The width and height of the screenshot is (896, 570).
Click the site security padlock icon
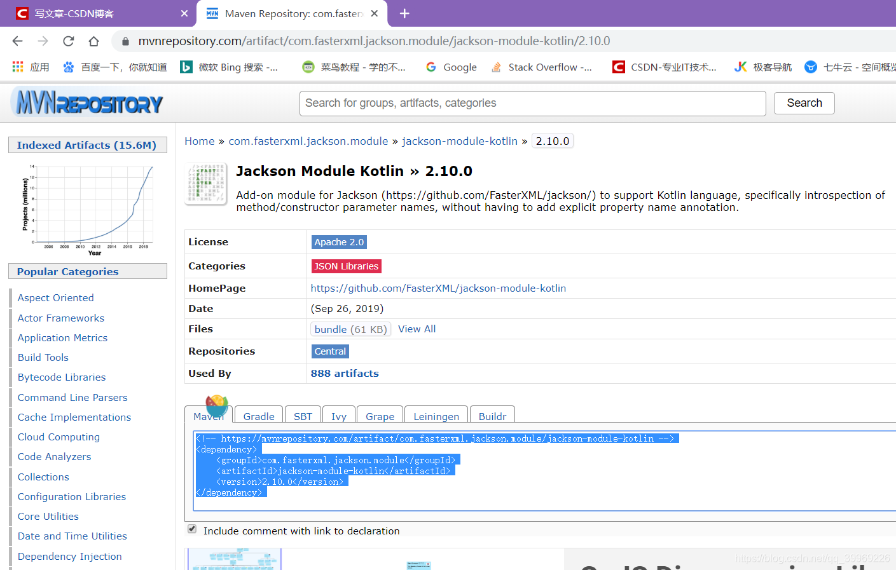tap(125, 40)
